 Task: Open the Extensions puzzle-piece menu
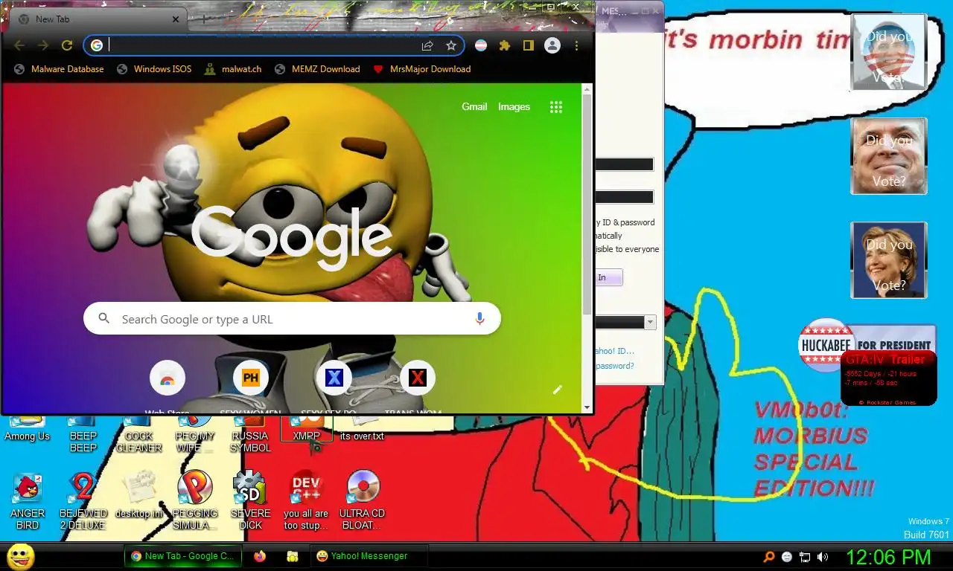point(505,45)
